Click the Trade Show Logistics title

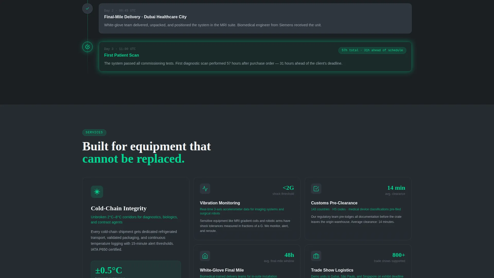coord(332,270)
